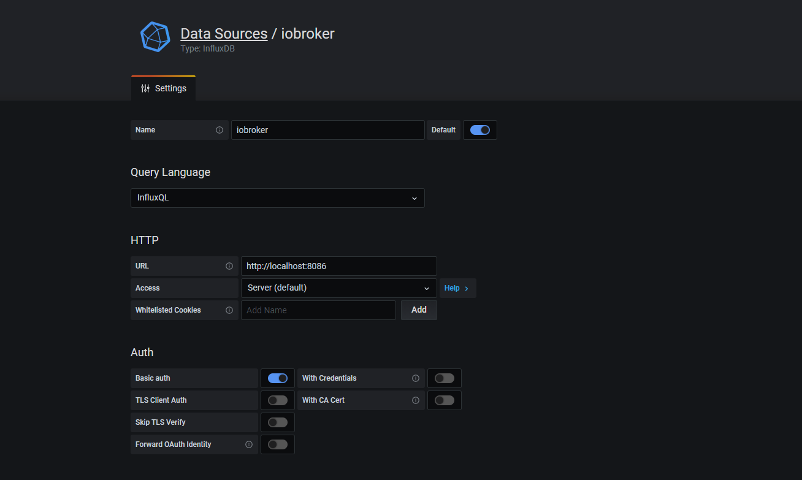Click the Default label
Screen dimensions: 802x480
(443, 130)
